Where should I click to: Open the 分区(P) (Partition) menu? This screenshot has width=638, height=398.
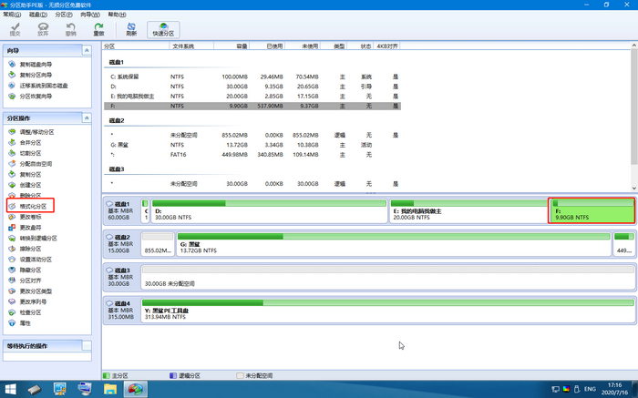point(62,15)
